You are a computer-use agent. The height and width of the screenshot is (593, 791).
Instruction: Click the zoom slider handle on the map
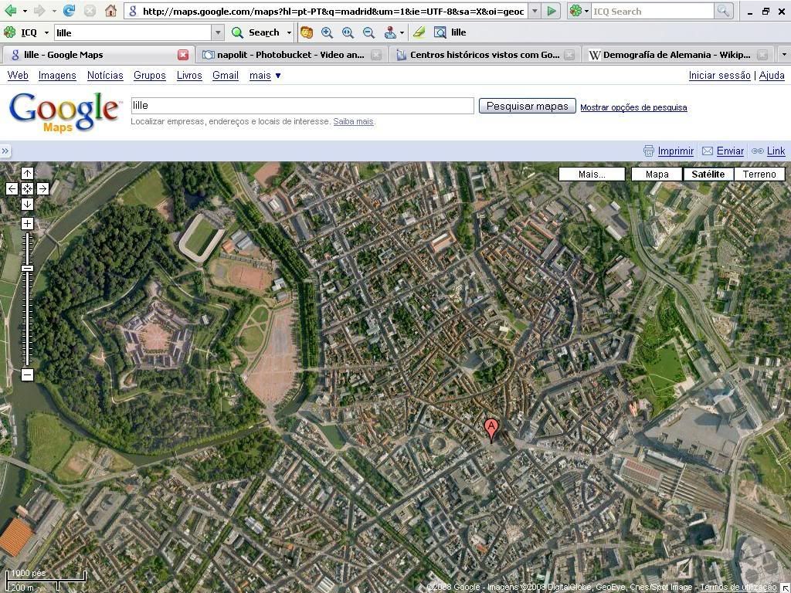[27, 268]
